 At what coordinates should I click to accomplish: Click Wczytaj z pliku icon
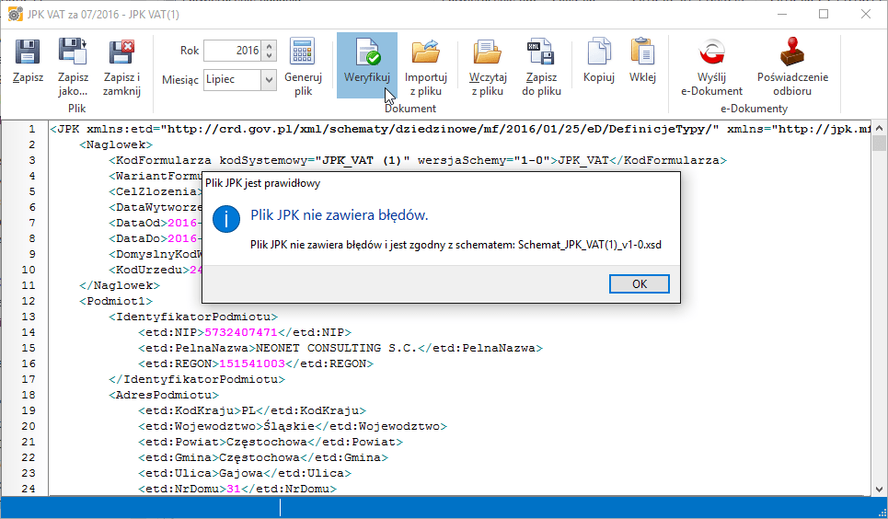pyautogui.click(x=486, y=52)
